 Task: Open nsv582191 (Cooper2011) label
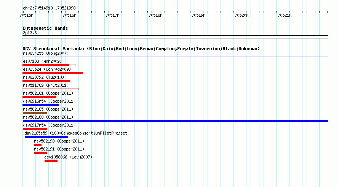point(59,149)
